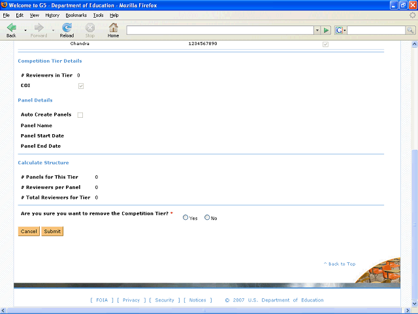The width and height of the screenshot is (418, 314).
Task: Click the '# Panels for This Tier' label
Action: [x=50, y=177]
